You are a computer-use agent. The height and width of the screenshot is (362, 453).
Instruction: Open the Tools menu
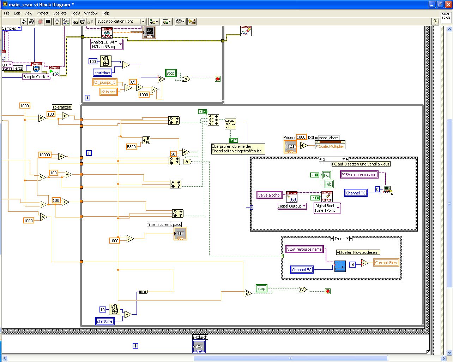point(75,13)
